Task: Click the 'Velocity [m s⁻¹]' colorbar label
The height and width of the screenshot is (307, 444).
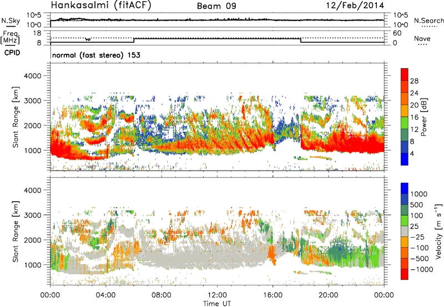Action: coord(438,231)
